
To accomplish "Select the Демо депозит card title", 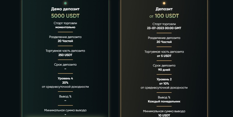I will click(x=65, y=9).
